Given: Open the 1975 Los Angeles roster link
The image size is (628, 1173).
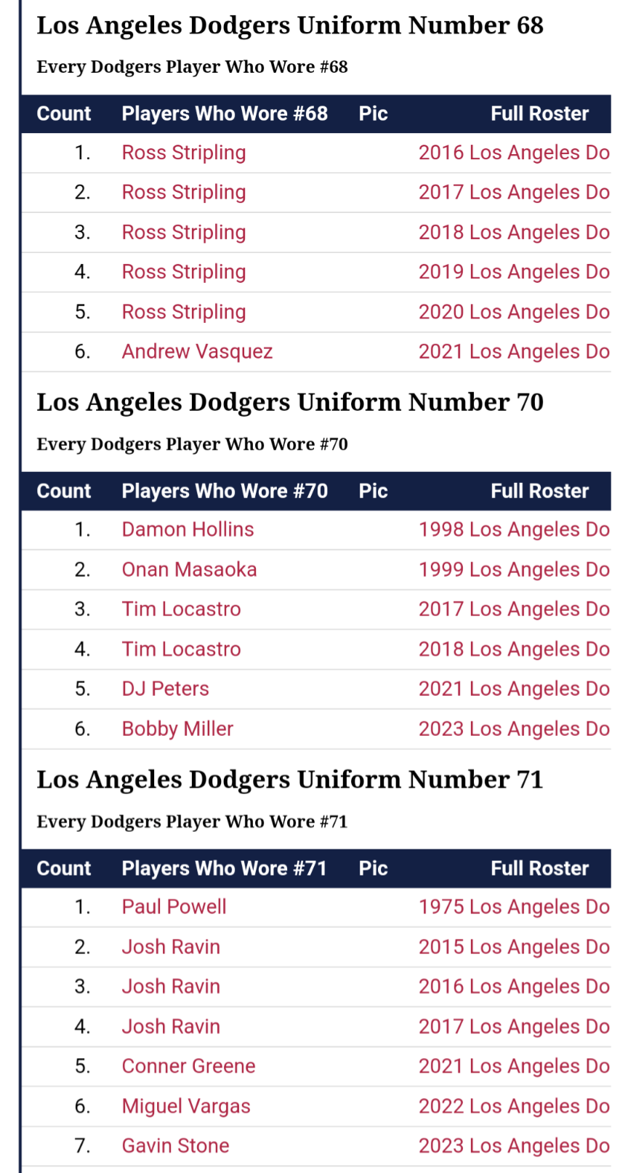Looking at the screenshot, I should 514,907.
